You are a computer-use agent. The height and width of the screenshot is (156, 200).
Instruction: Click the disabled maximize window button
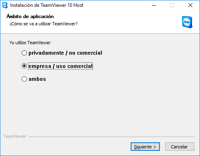[172, 5]
